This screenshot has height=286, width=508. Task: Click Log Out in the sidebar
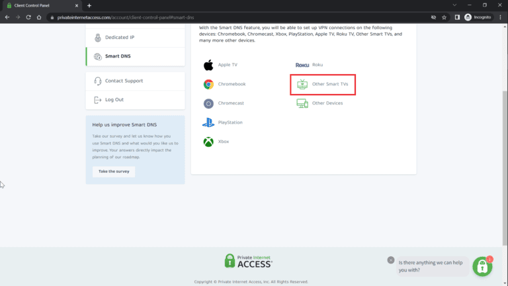click(x=114, y=99)
